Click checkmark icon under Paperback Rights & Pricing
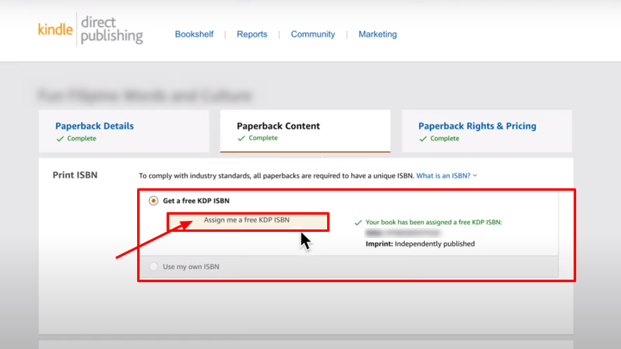The height and width of the screenshot is (349, 621). pos(422,139)
